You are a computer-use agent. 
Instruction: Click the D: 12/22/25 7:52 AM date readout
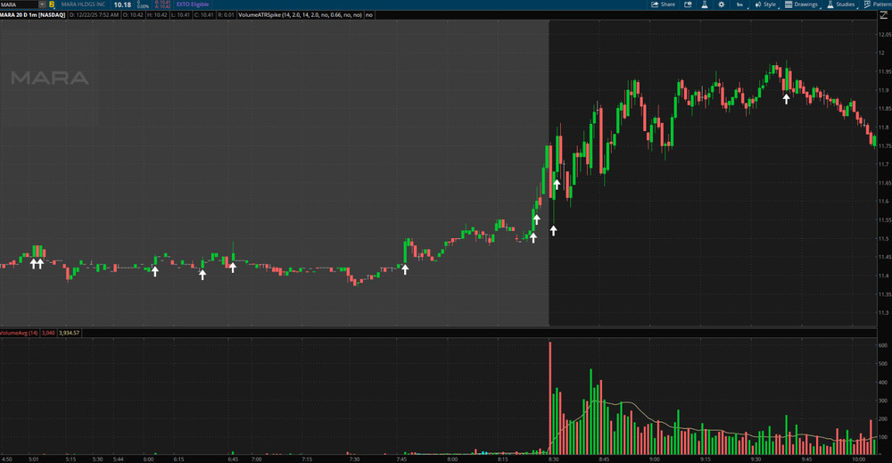click(x=94, y=15)
